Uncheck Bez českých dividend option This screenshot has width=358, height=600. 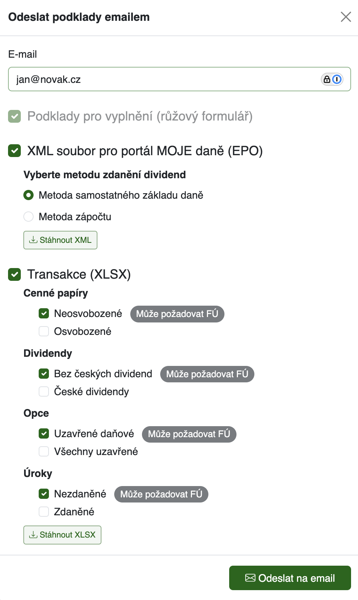point(44,374)
